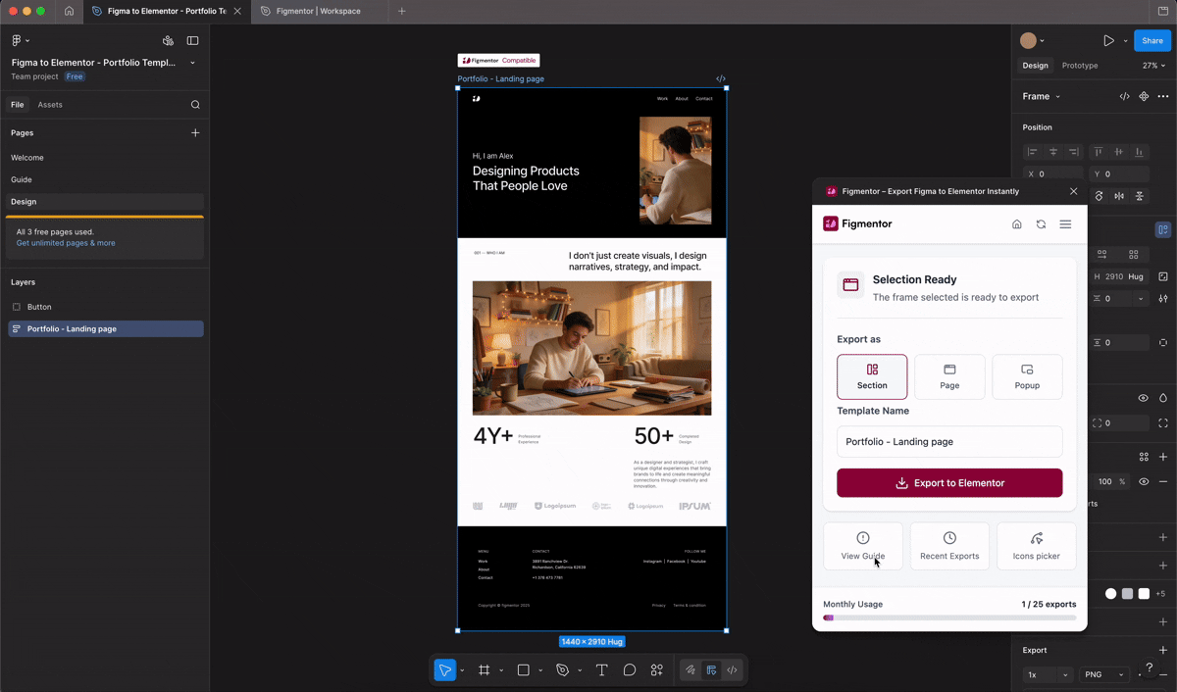Expand the Frame type dropdown
Viewport: 1177px width, 692px height.
pyautogui.click(x=1041, y=96)
